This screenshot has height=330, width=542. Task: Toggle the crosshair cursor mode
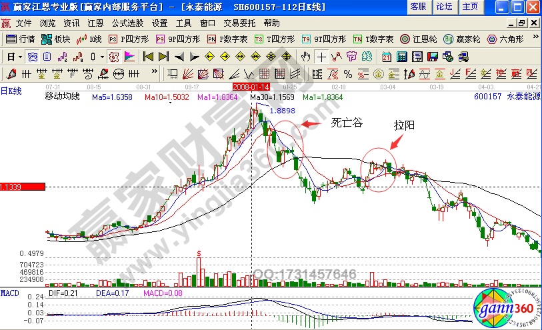[321, 56]
